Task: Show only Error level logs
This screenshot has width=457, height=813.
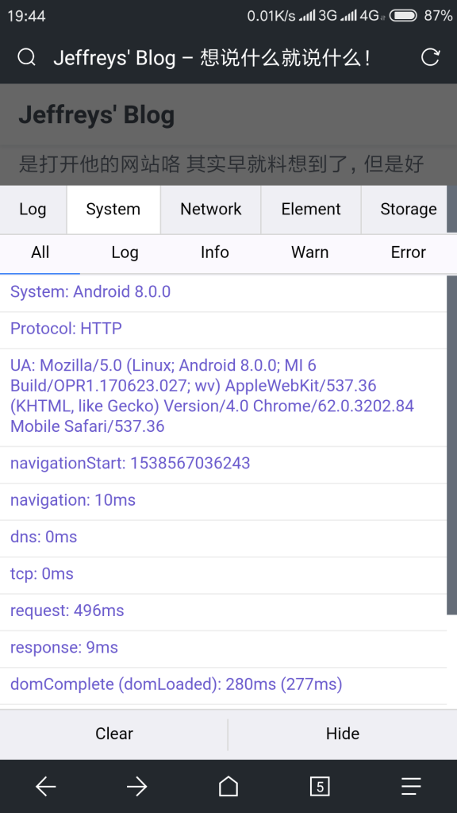Action: 407,252
